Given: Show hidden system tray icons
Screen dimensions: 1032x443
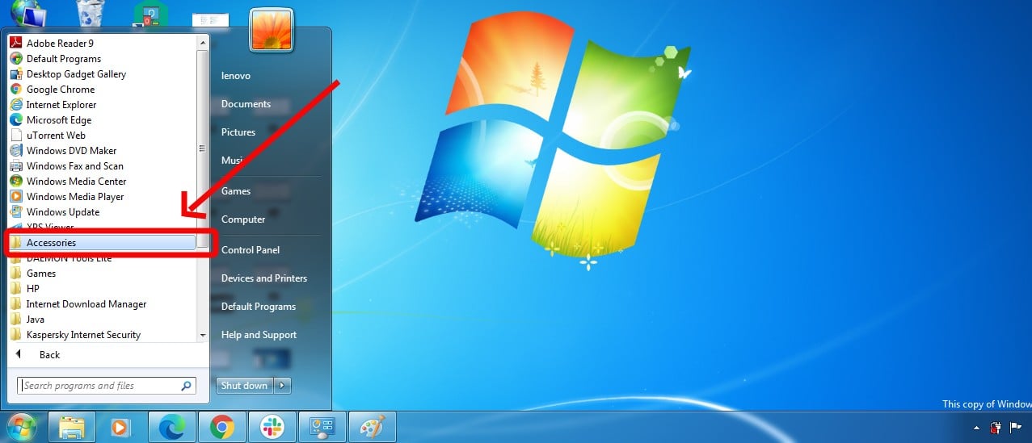Looking at the screenshot, I should (x=976, y=428).
